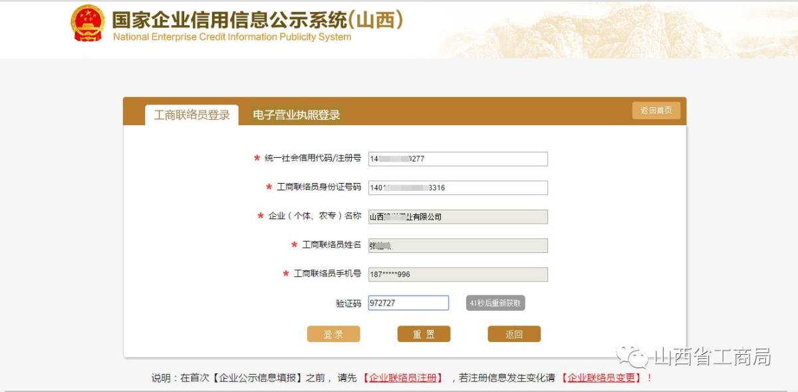Viewport: 798px width, 392px height.
Task: Click the 山西省工商局 watermark text
Action: click(x=712, y=357)
